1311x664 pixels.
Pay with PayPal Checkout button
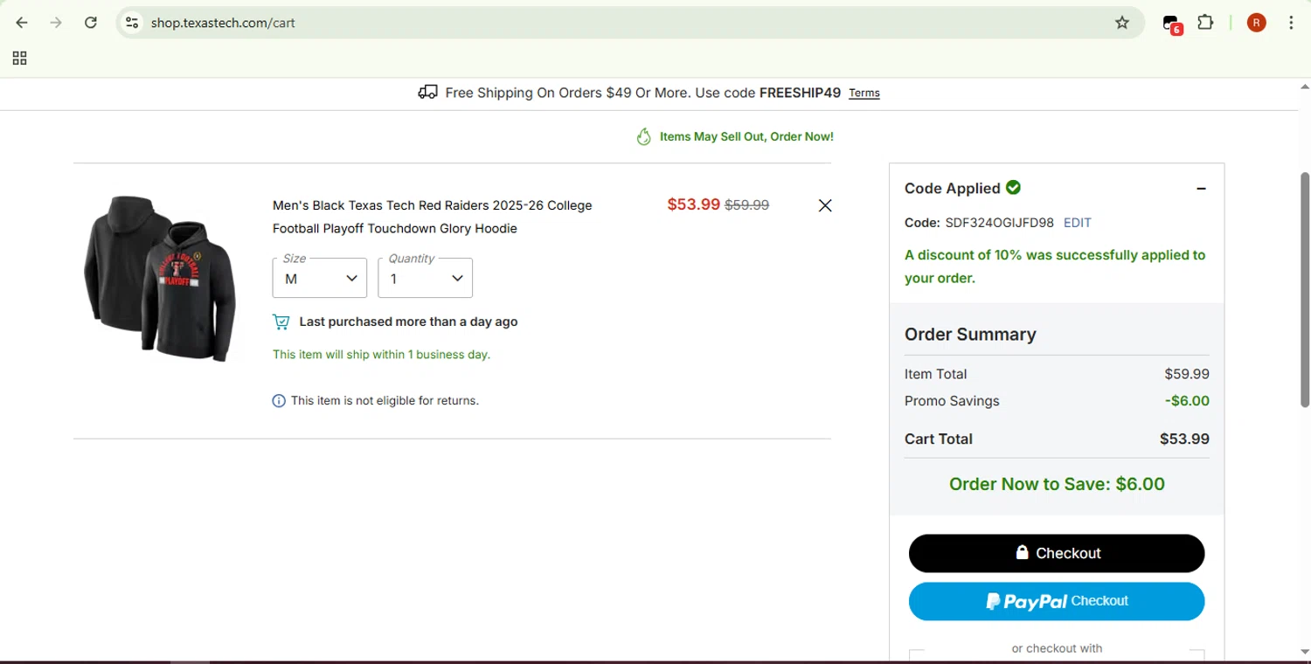(1057, 601)
